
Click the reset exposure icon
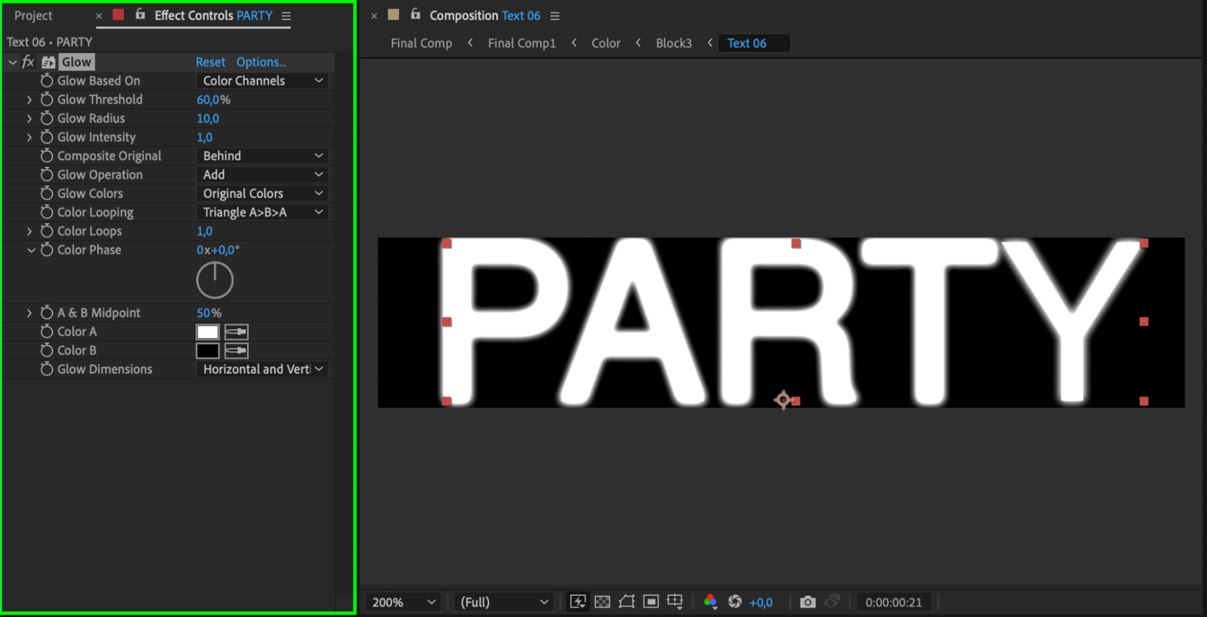pos(735,602)
